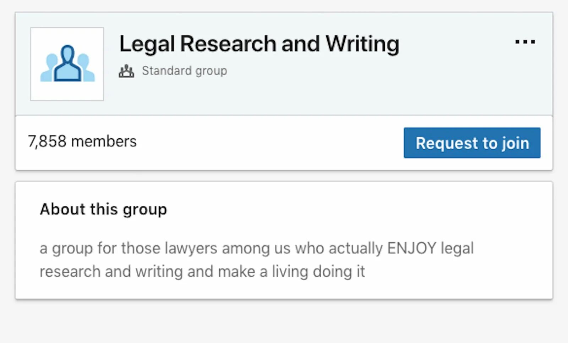Click the word Writing in the group title
Viewport: 568px width, 343px height.
pyautogui.click(x=362, y=44)
